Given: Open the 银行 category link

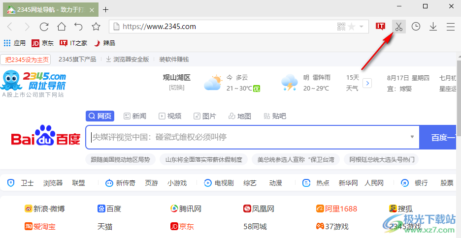Looking at the screenshot, I should coord(421,183).
